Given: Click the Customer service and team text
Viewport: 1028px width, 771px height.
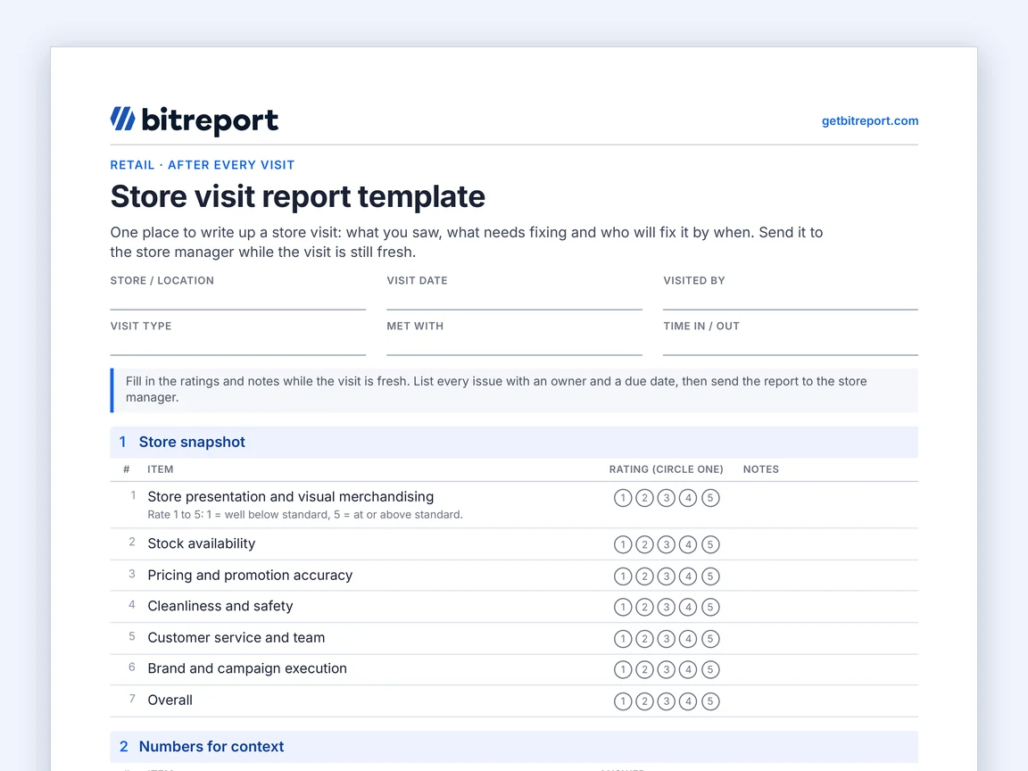Looking at the screenshot, I should pos(236,637).
